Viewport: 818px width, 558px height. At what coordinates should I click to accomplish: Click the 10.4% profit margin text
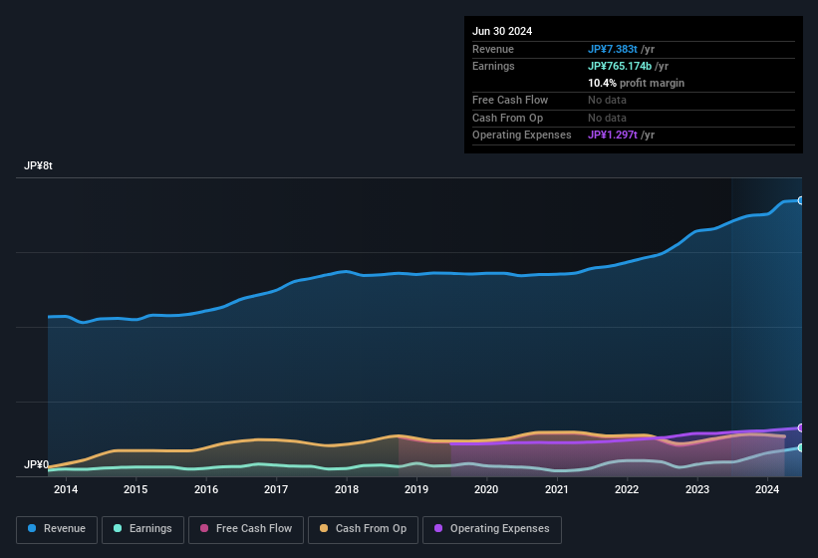[x=636, y=83]
